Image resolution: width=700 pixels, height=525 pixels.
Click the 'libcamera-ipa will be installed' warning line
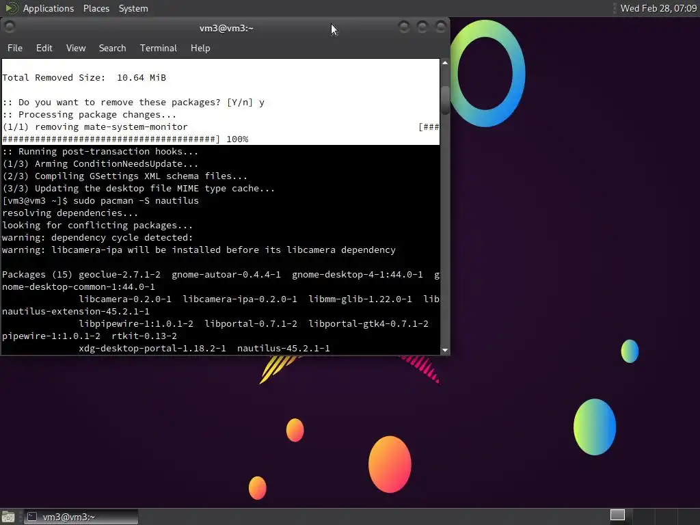pyautogui.click(x=199, y=250)
